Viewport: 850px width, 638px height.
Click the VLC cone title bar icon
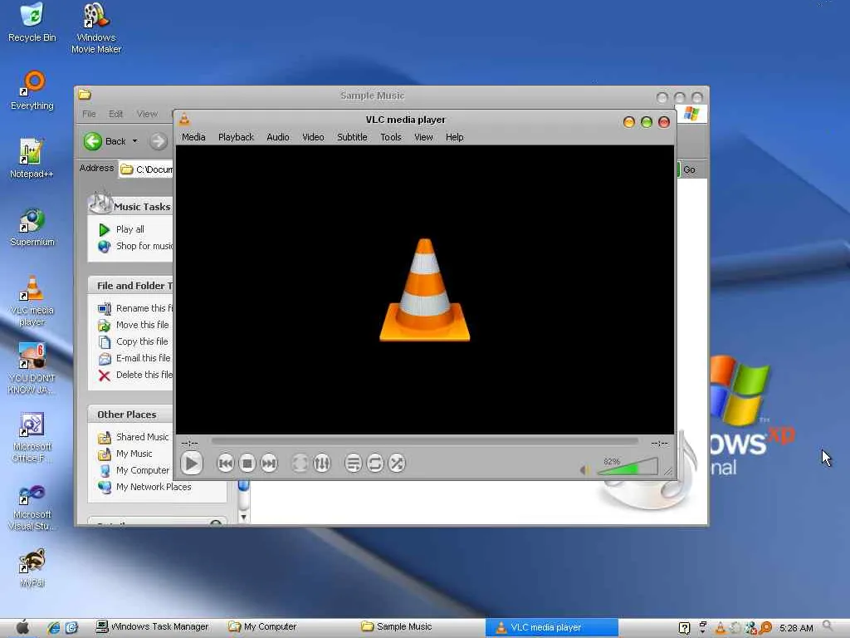pyautogui.click(x=184, y=120)
